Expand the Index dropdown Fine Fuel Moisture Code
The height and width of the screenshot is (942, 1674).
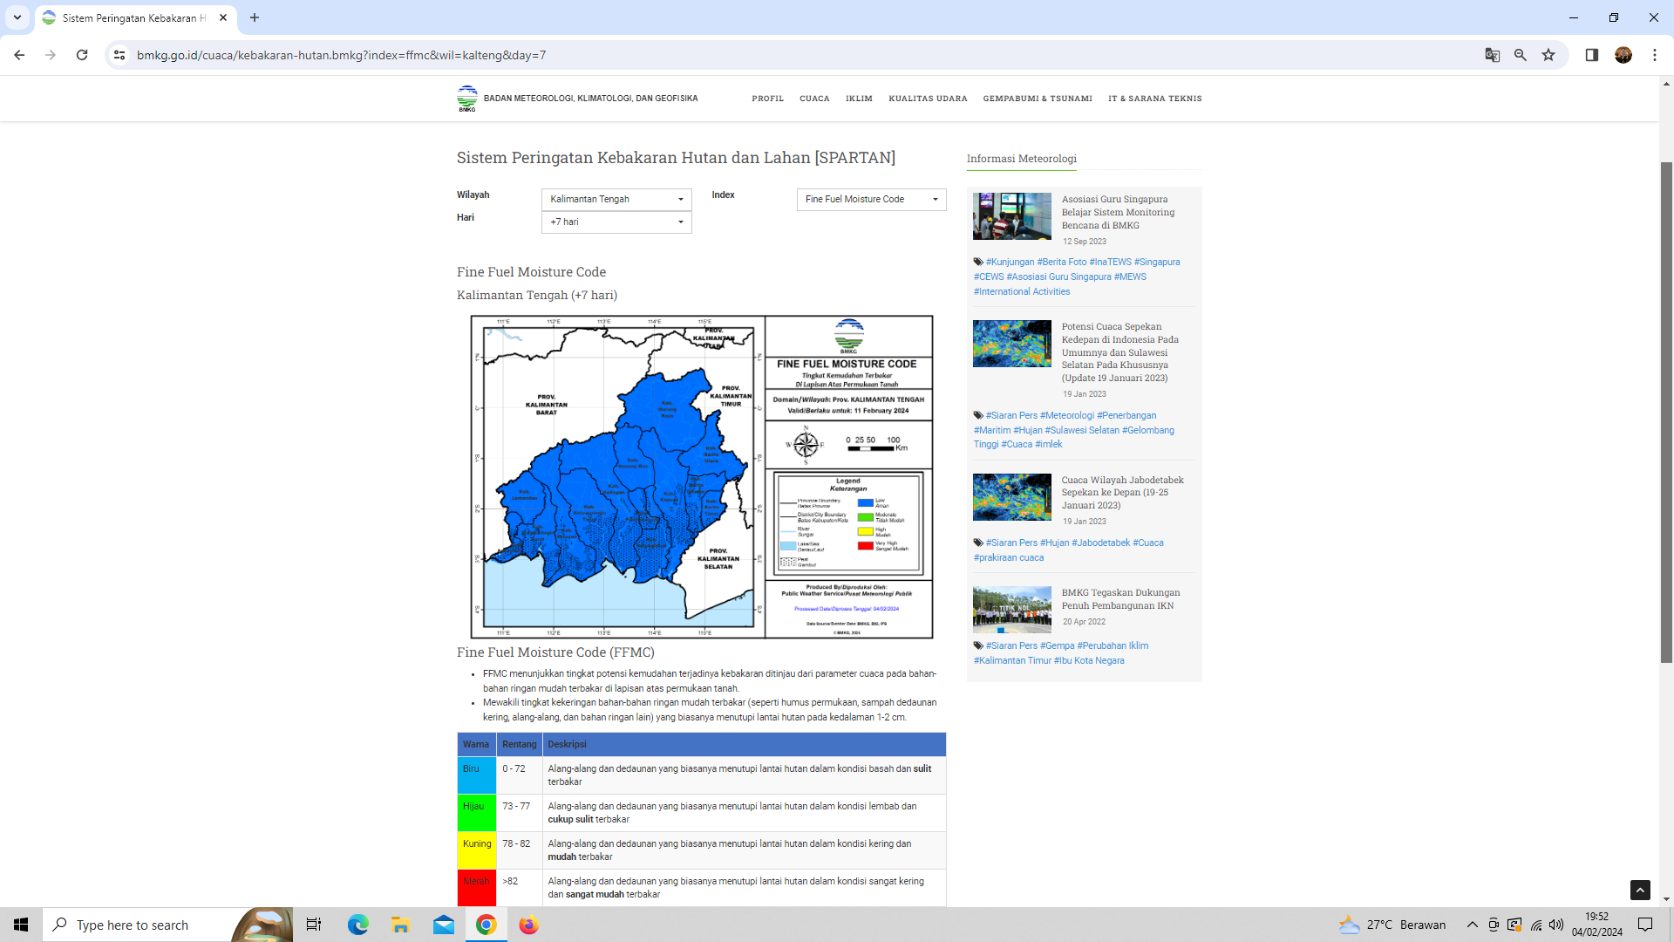click(x=871, y=200)
